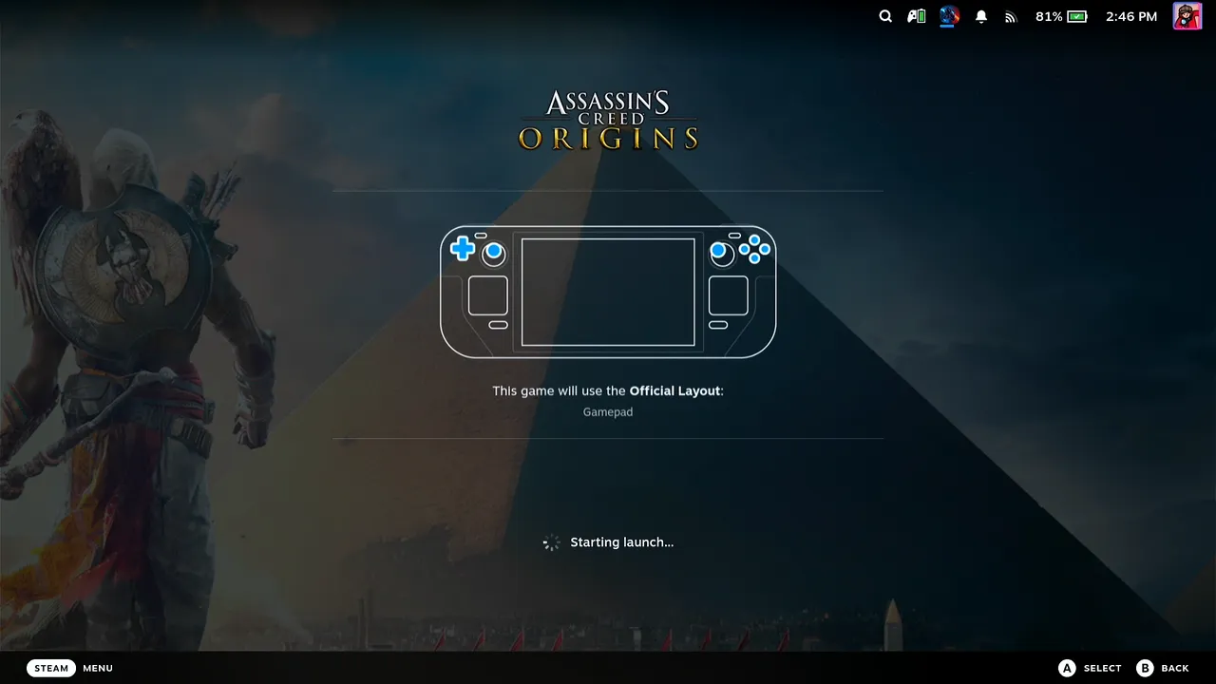Click the 2:46 PM clock
The width and height of the screenshot is (1216, 684).
(x=1131, y=16)
